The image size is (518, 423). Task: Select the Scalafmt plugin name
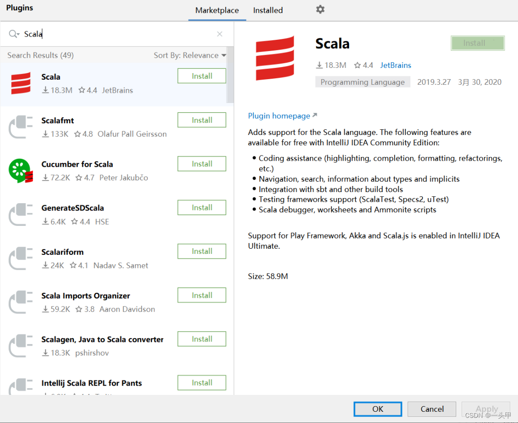click(58, 120)
